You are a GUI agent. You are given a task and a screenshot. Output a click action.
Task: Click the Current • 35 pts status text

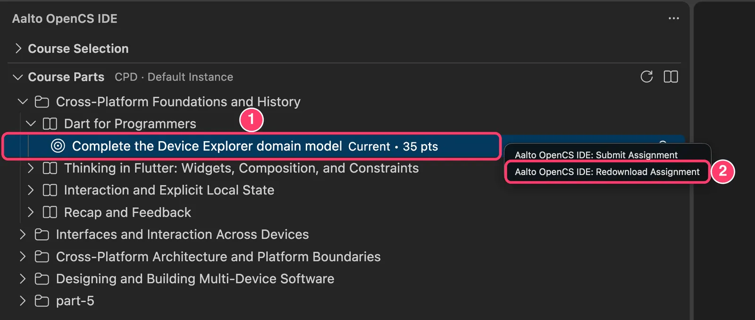pyautogui.click(x=393, y=147)
